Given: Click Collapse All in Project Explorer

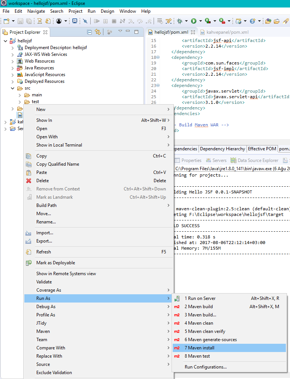Looking at the screenshot, I should 90,32.
